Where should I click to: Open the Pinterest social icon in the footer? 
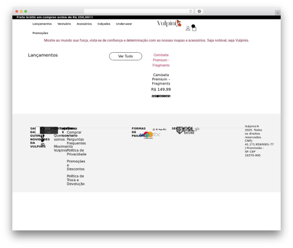(x=43, y=145)
